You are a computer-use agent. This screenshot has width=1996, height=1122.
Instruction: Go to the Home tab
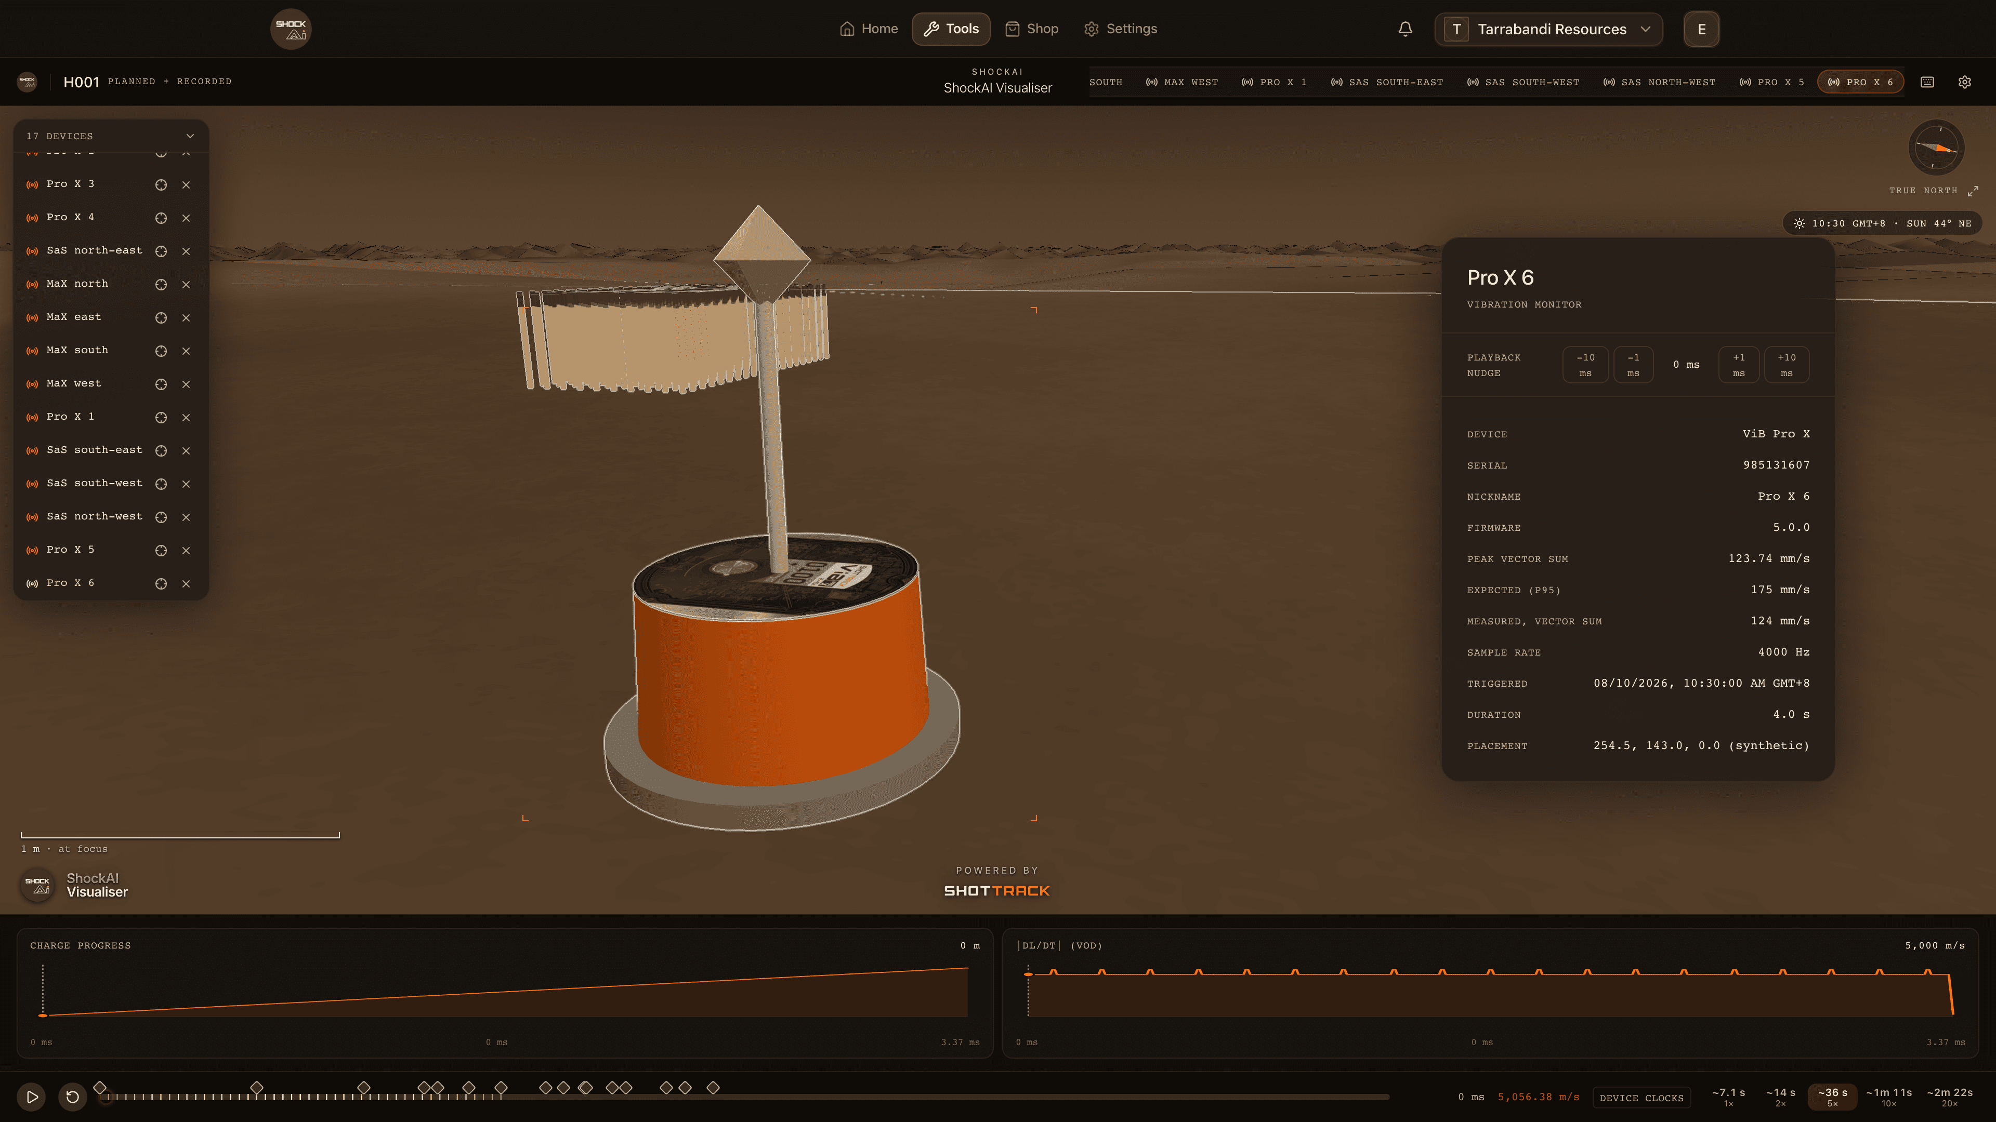click(869, 29)
